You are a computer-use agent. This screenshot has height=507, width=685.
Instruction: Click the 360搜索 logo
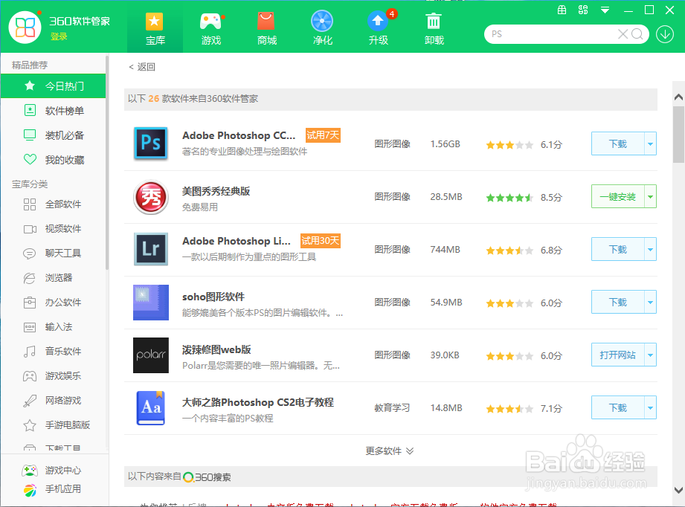pyautogui.click(x=207, y=477)
